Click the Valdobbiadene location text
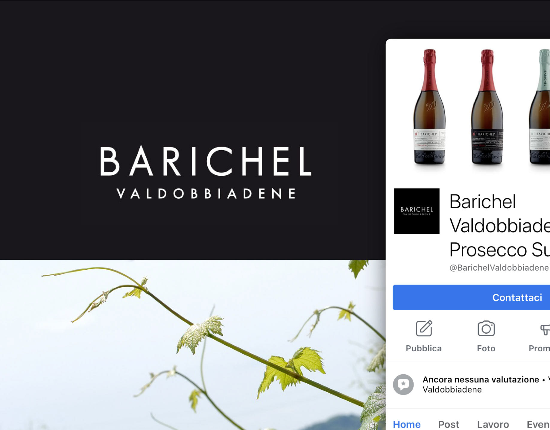 (x=452, y=390)
